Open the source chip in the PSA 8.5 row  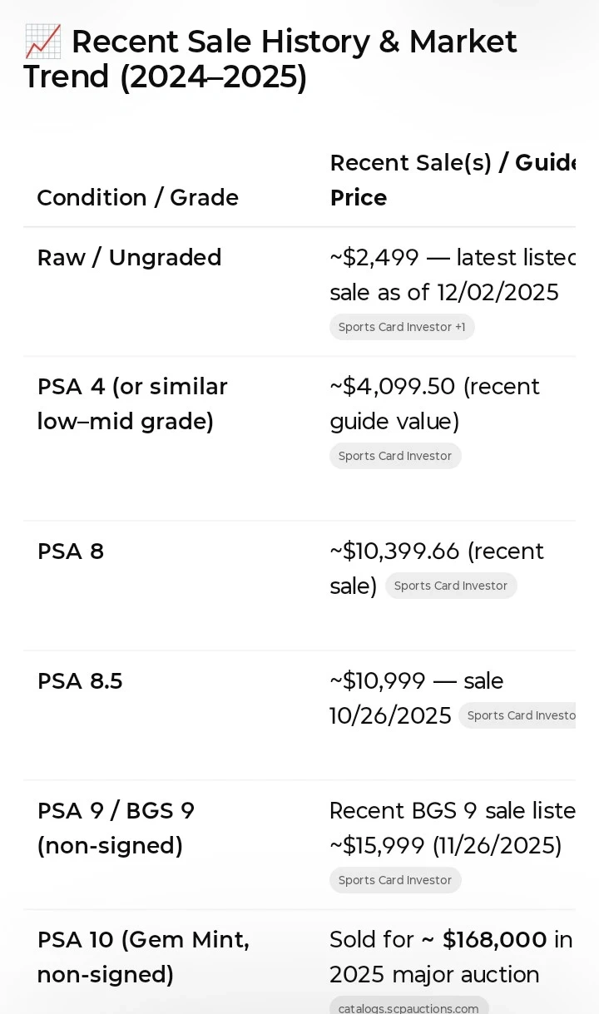click(x=518, y=715)
